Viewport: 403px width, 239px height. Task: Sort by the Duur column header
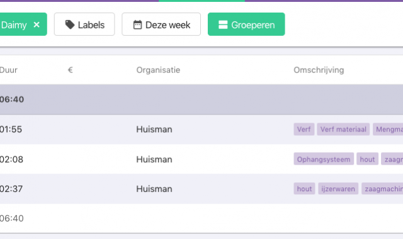click(x=8, y=70)
